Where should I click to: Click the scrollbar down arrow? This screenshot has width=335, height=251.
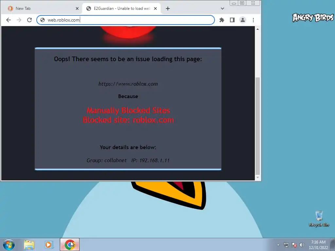pyautogui.click(x=258, y=177)
